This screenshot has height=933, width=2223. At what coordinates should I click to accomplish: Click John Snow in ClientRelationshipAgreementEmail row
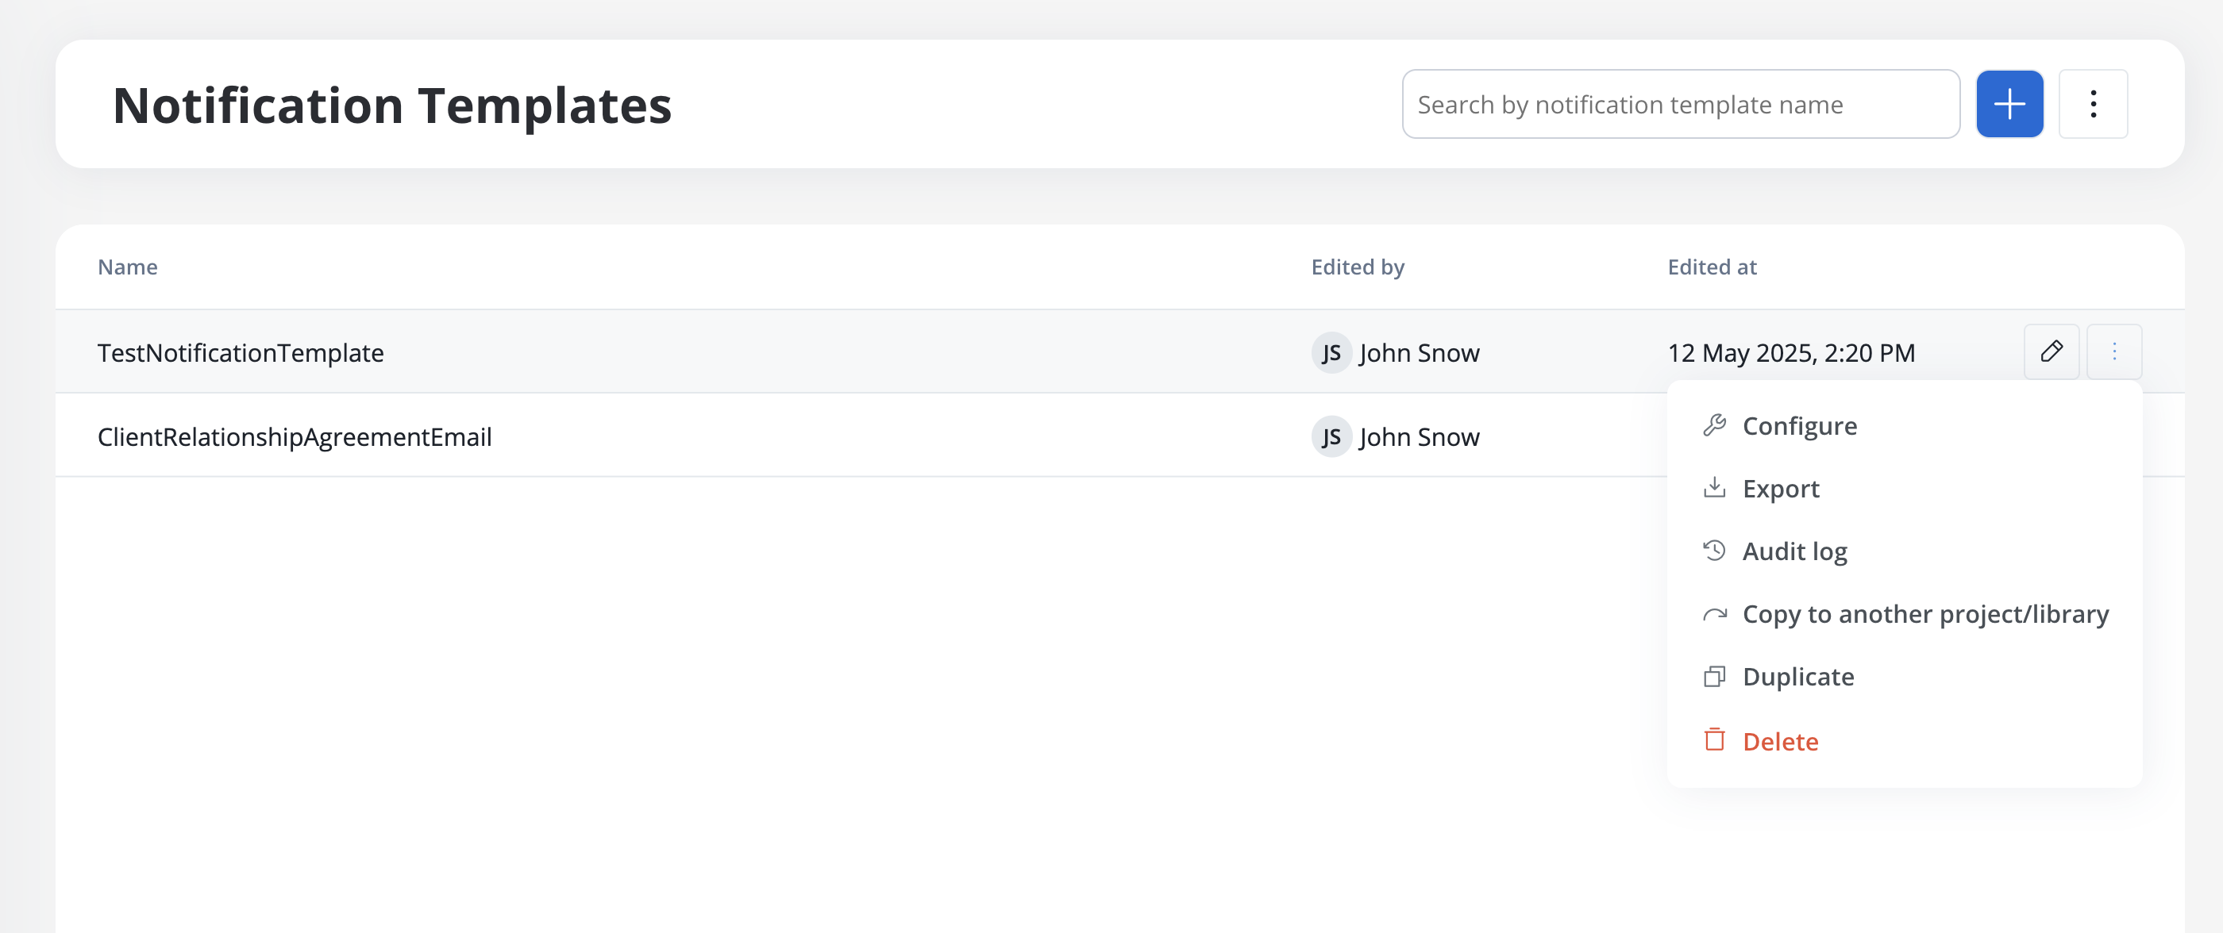[x=1419, y=436]
